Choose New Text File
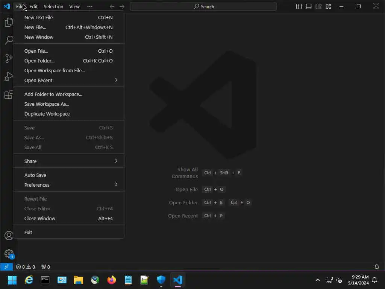This screenshot has width=385, height=289. coord(68,17)
